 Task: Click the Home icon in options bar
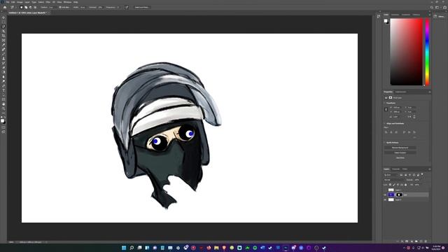[5, 7]
